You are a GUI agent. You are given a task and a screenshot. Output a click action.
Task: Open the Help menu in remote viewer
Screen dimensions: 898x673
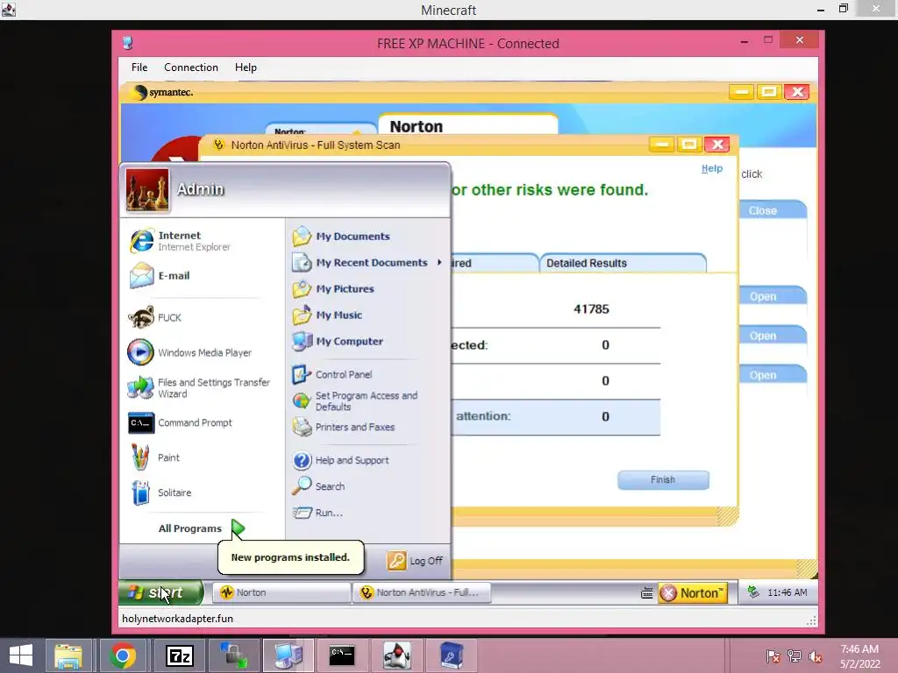[x=246, y=67]
